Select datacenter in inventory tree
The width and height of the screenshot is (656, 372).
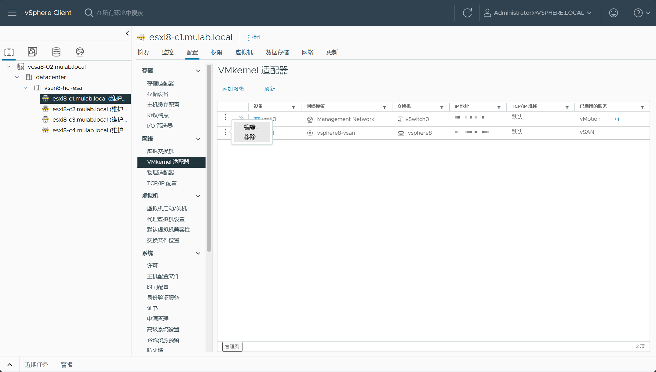click(51, 77)
